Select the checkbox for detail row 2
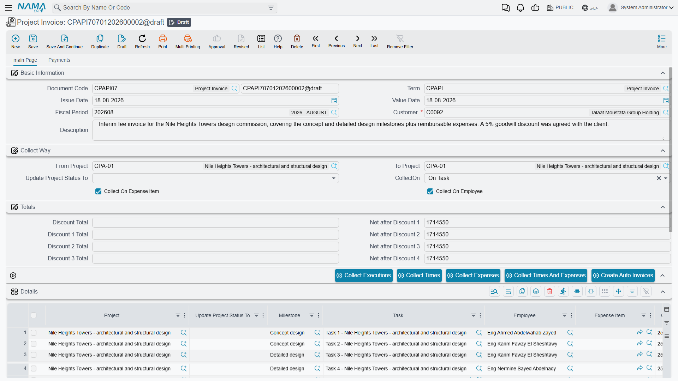This screenshot has width=678, height=381. pos(34,344)
